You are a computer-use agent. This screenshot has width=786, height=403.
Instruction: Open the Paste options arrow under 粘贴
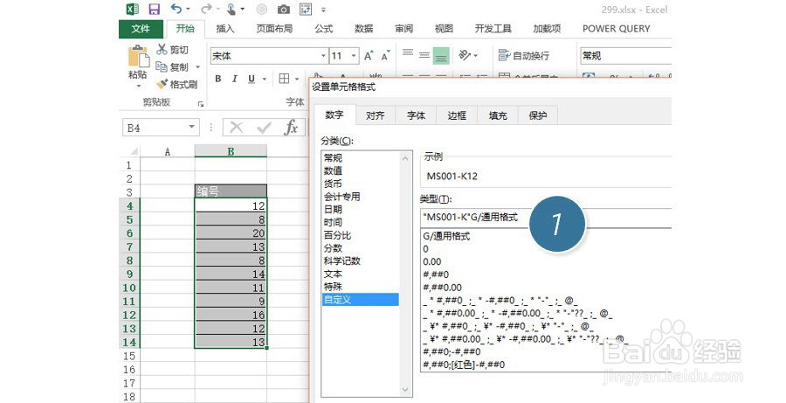point(138,86)
